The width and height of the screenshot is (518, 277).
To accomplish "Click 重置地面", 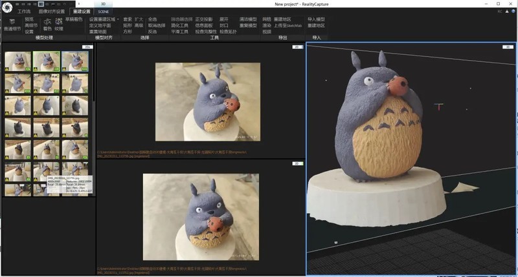I will pos(98,32).
